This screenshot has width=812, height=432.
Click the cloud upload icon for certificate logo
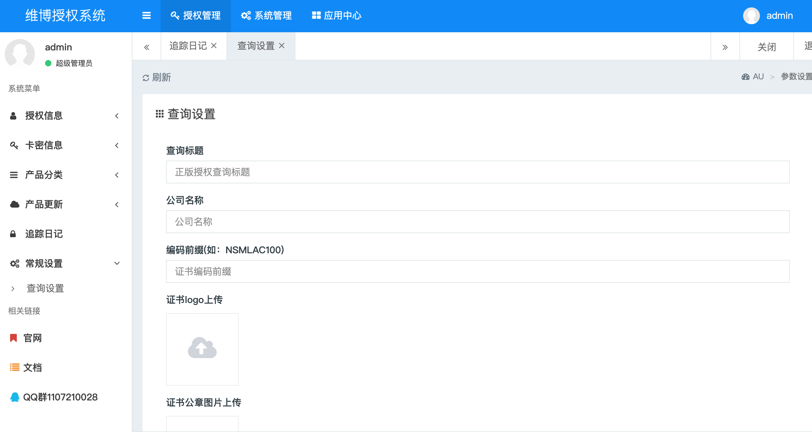(202, 348)
